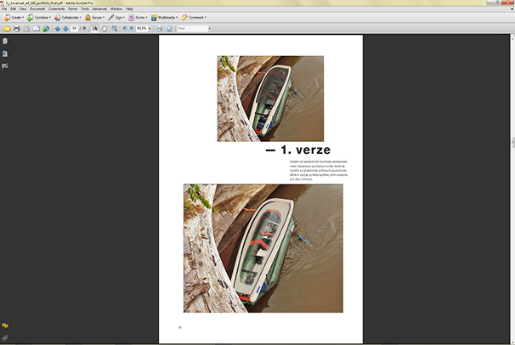Click the Comment button

click(x=195, y=17)
